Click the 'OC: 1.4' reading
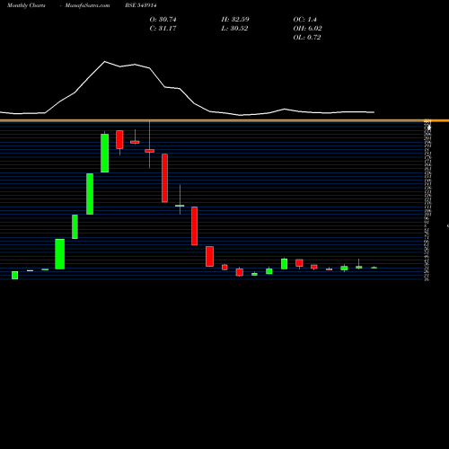 coord(304,20)
